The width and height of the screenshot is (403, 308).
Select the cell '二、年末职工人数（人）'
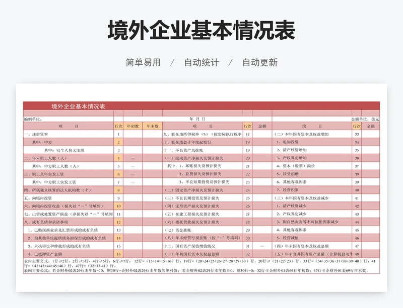pos(69,158)
